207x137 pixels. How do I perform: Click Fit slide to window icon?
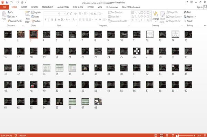coord(205,135)
